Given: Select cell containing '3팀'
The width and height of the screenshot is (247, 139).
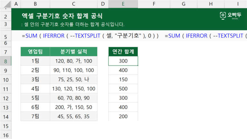Looking at the screenshot, I should click(x=35, y=79).
